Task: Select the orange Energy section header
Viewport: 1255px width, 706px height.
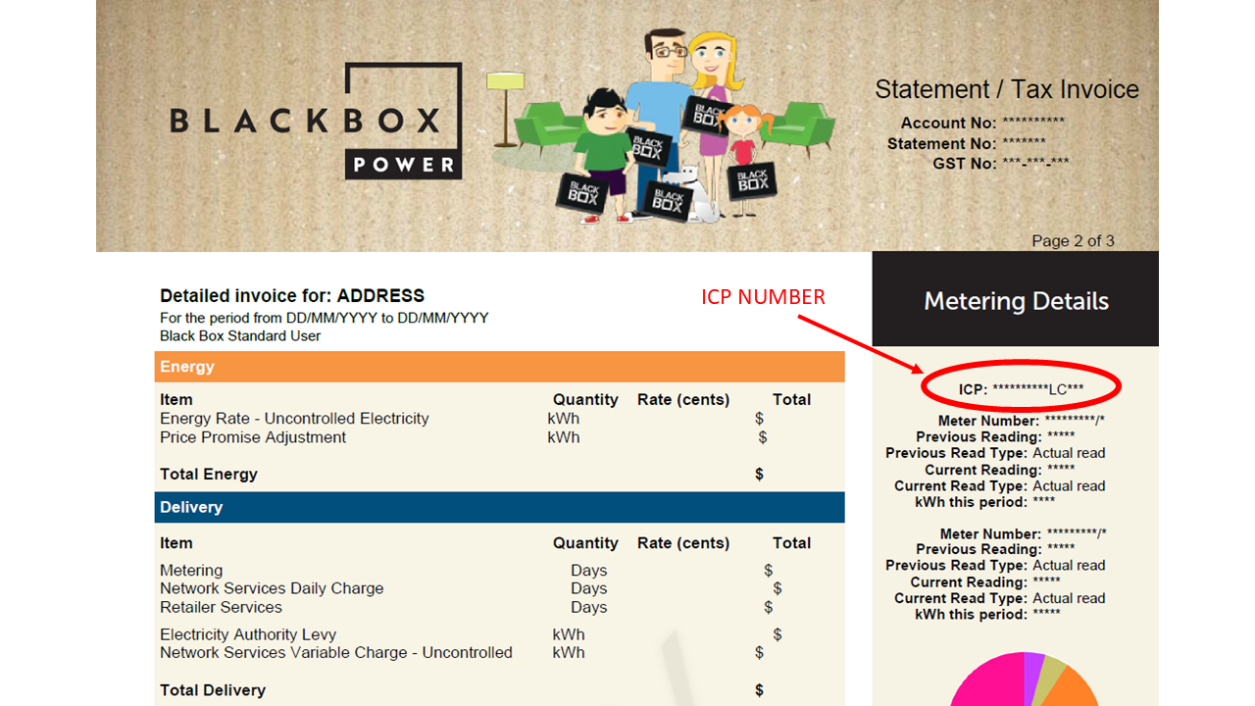Action: [x=499, y=367]
